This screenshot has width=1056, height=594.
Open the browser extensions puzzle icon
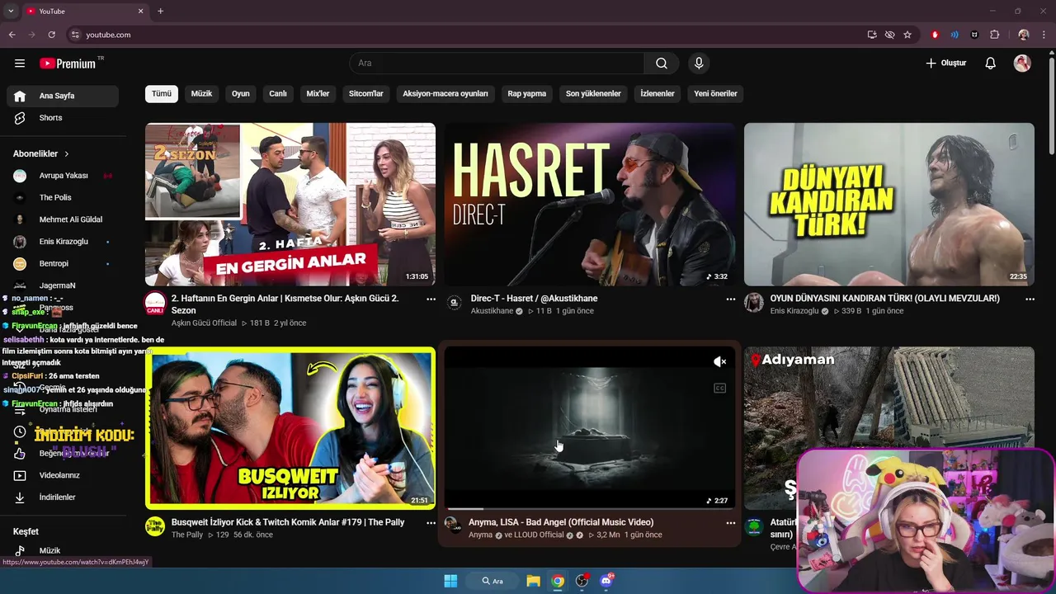[x=994, y=35]
